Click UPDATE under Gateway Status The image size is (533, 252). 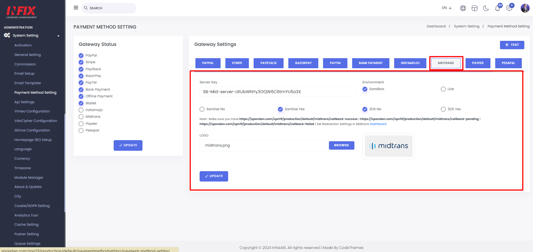tap(128, 145)
